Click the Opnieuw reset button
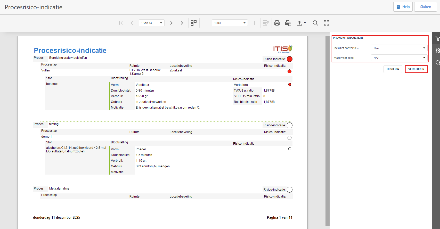 [393, 69]
